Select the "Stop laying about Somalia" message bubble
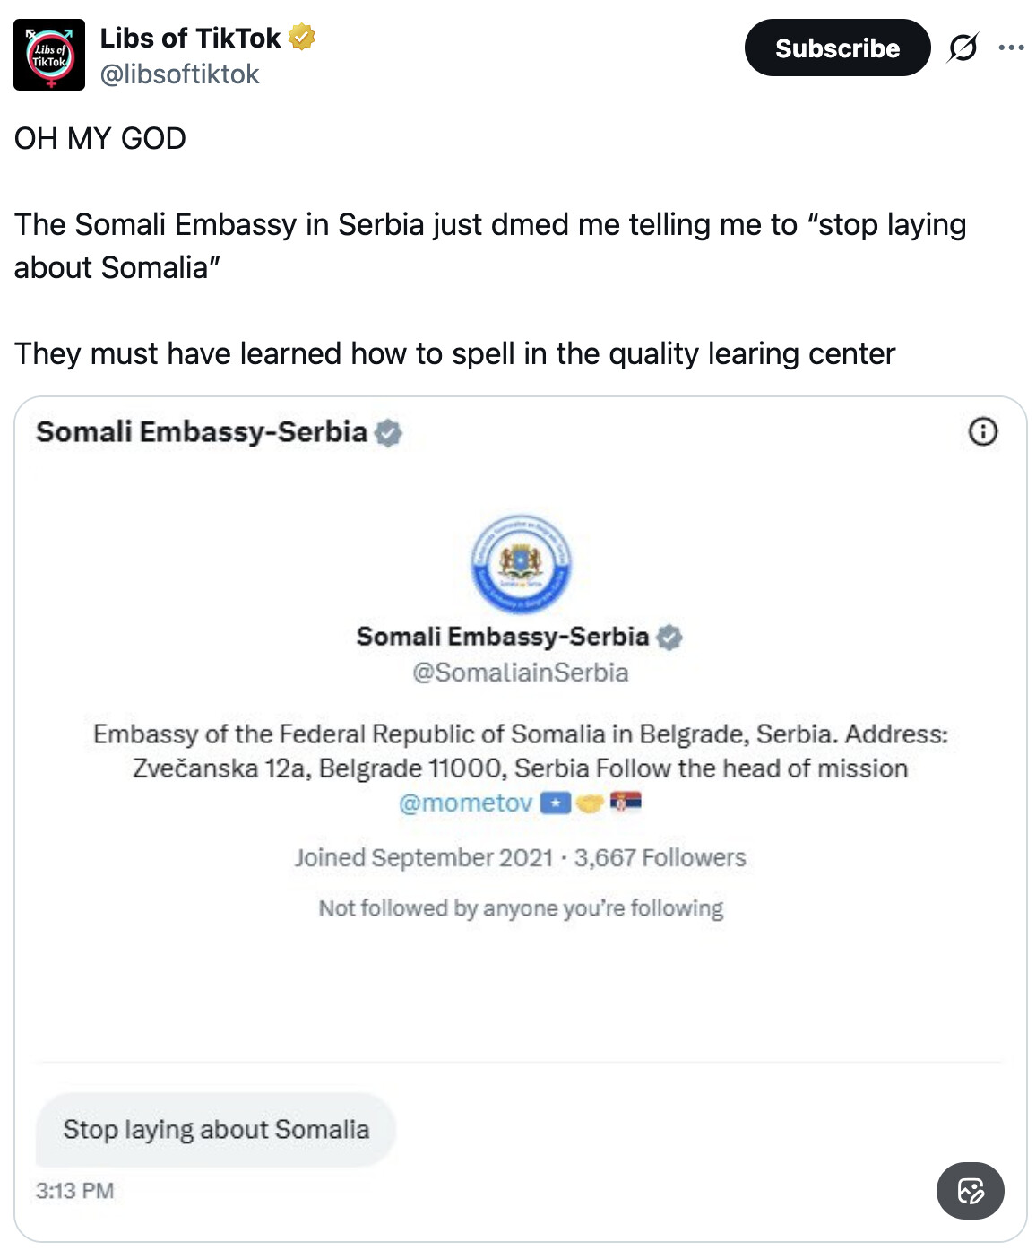The height and width of the screenshot is (1259, 1036). [x=216, y=1130]
